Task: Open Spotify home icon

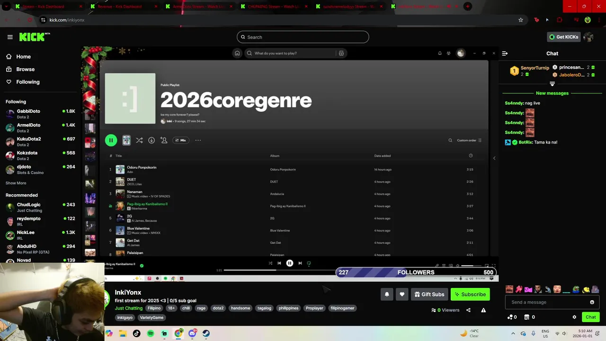Action: (x=237, y=53)
